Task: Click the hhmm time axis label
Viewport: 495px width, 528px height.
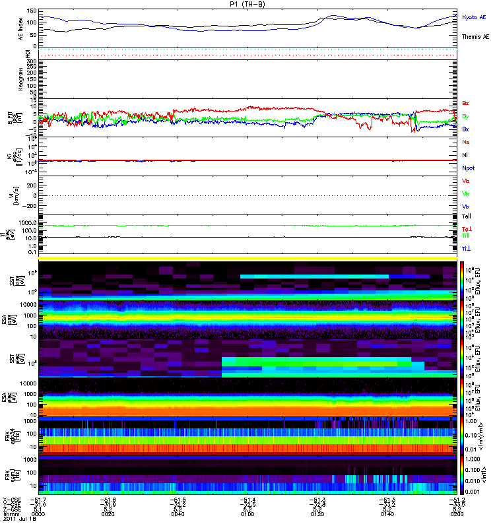Action: point(11,514)
